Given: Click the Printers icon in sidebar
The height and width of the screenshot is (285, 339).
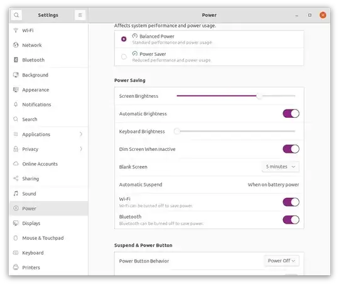Looking at the screenshot, I should click(x=16, y=267).
